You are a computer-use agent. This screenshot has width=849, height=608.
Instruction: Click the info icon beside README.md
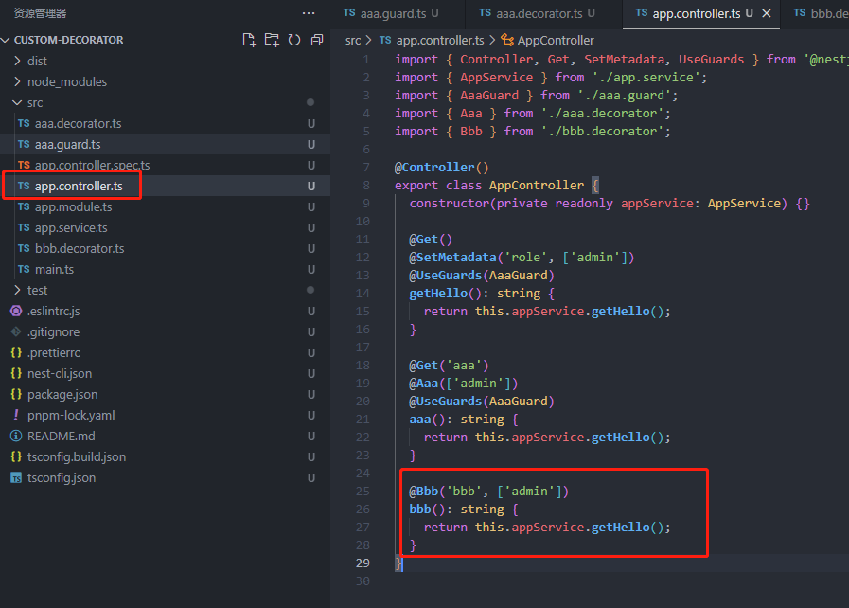[x=16, y=437]
